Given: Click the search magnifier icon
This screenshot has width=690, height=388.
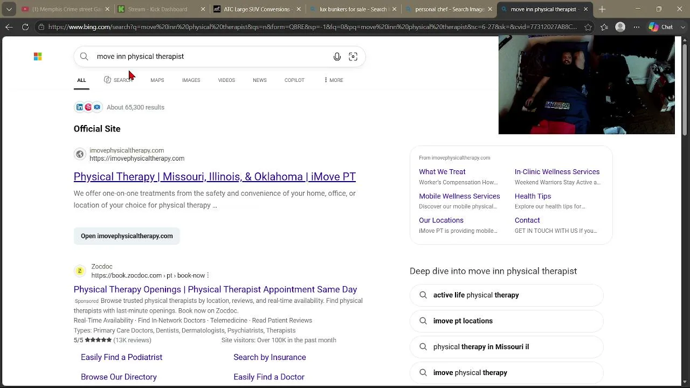Looking at the screenshot, I should [84, 57].
